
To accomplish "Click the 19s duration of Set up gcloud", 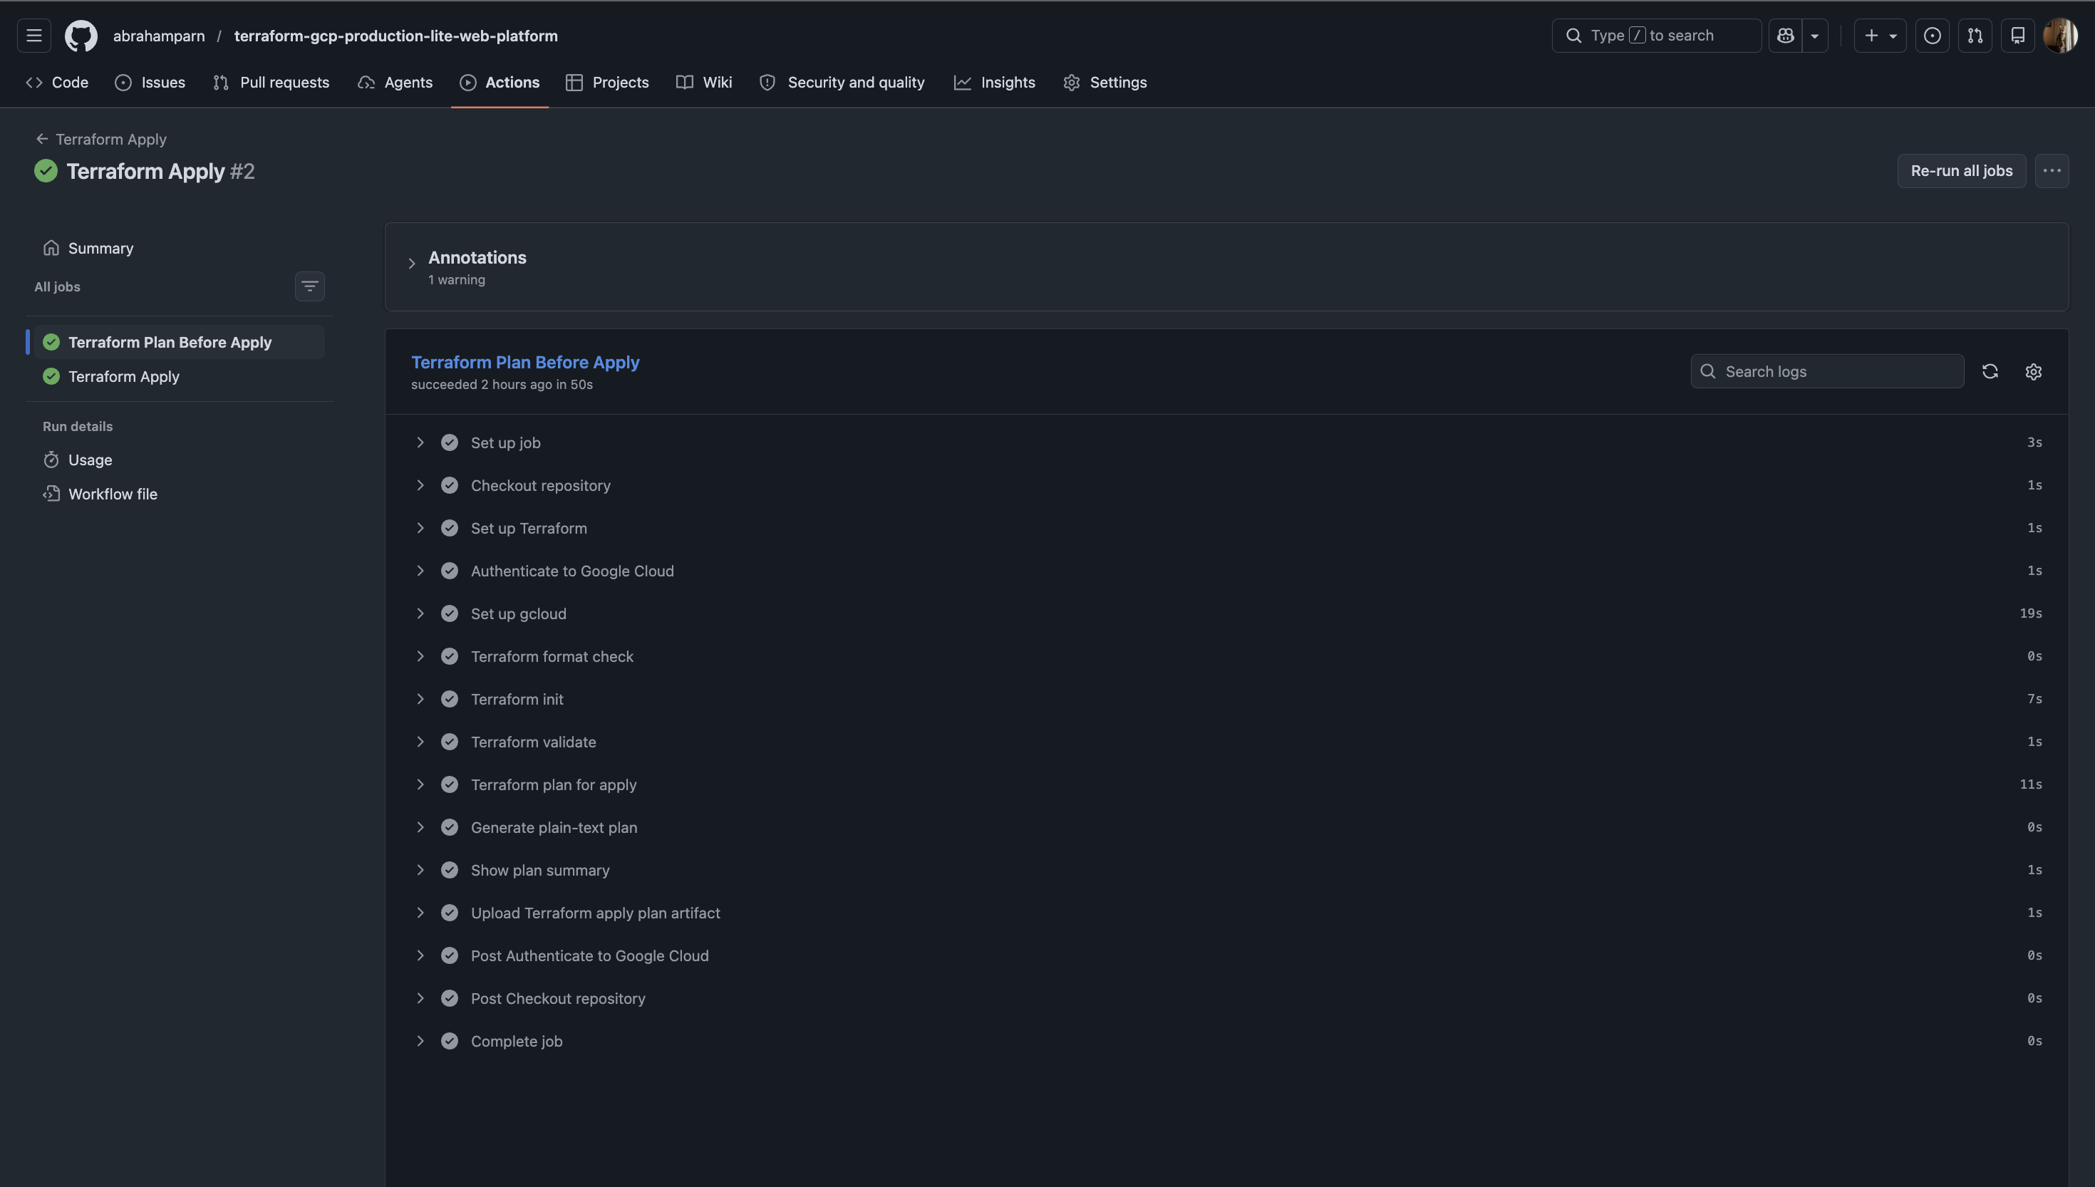I will pyautogui.click(x=2031, y=614).
